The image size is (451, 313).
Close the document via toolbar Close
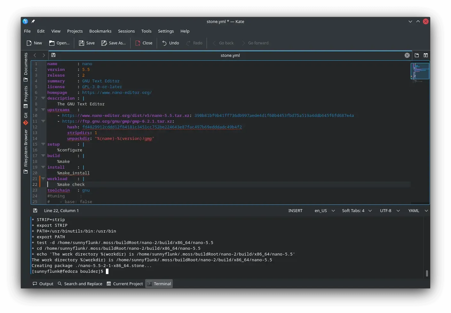144,43
